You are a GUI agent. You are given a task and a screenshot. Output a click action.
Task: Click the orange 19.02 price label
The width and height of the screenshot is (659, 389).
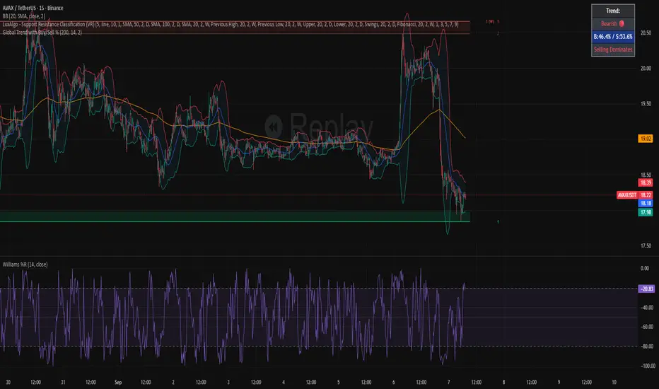click(645, 139)
